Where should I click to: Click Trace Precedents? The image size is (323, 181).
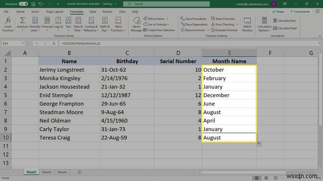tap(193, 19)
